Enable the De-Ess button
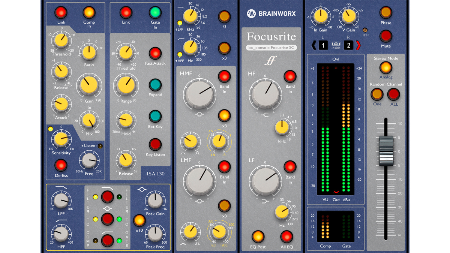Image resolution: width=450 pixels, height=253 pixels. pos(61,165)
